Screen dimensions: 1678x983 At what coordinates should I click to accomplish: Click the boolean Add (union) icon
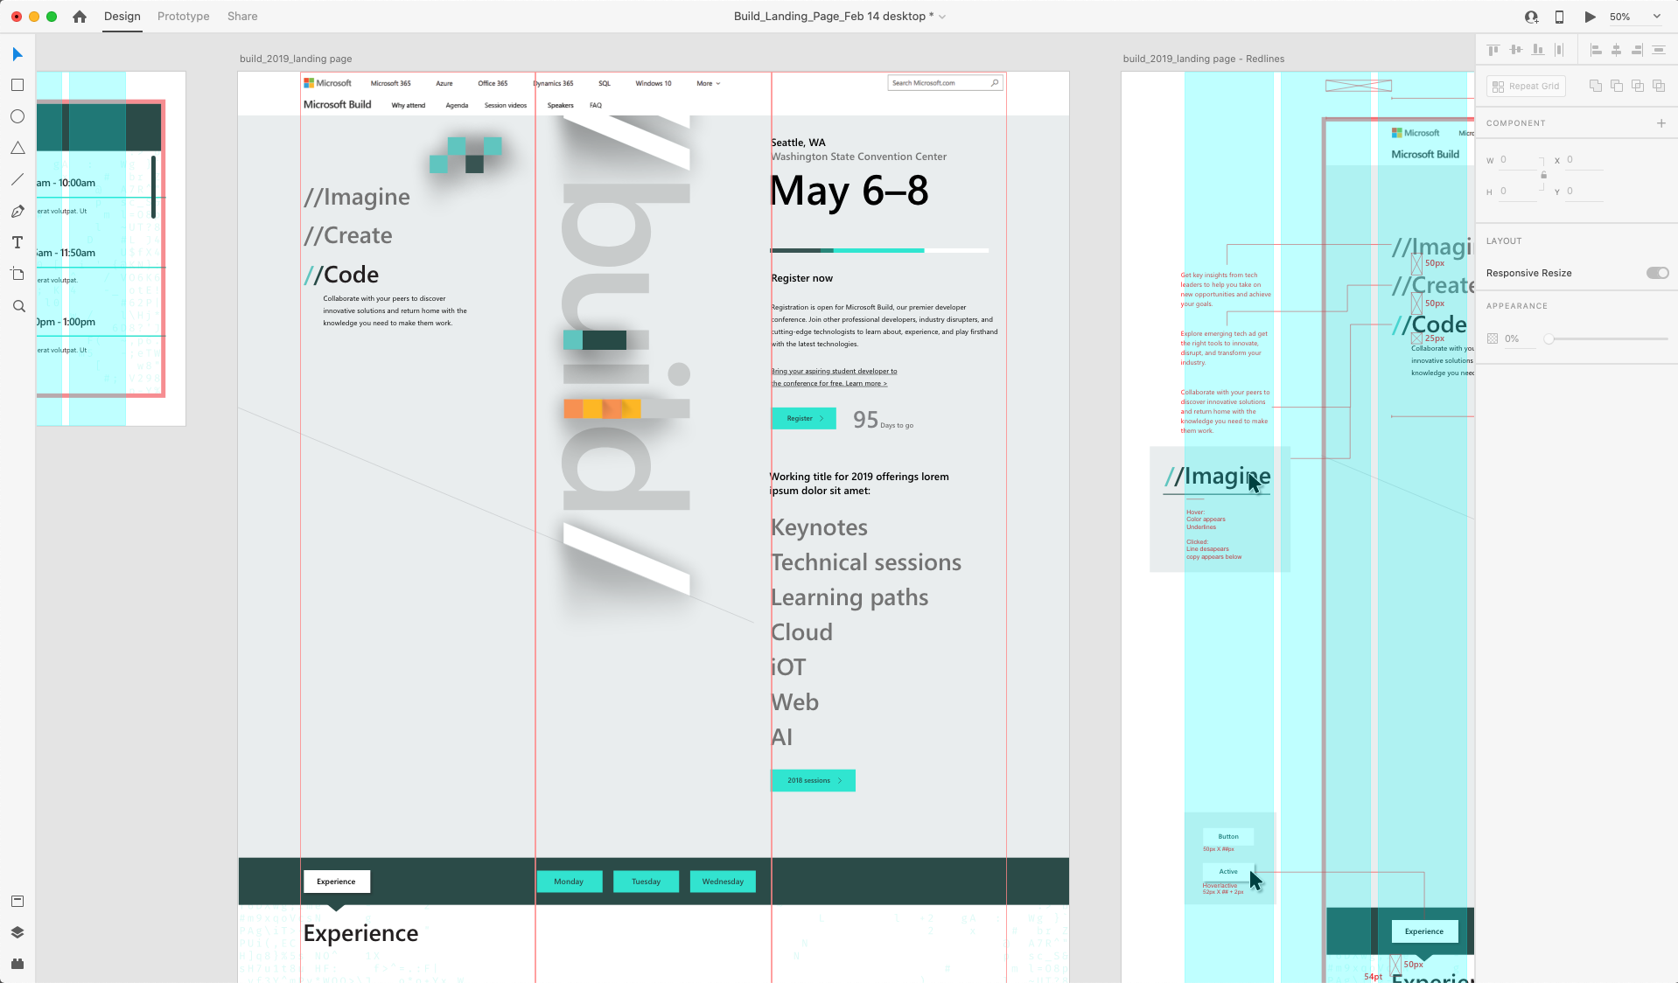[x=1596, y=86]
